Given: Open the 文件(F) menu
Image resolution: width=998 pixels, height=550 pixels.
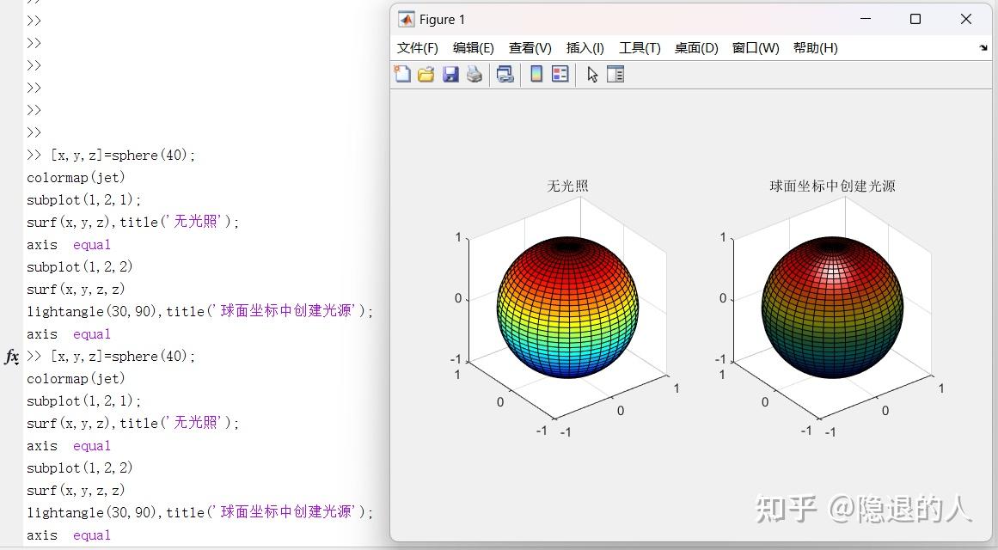Looking at the screenshot, I should point(418,48).
